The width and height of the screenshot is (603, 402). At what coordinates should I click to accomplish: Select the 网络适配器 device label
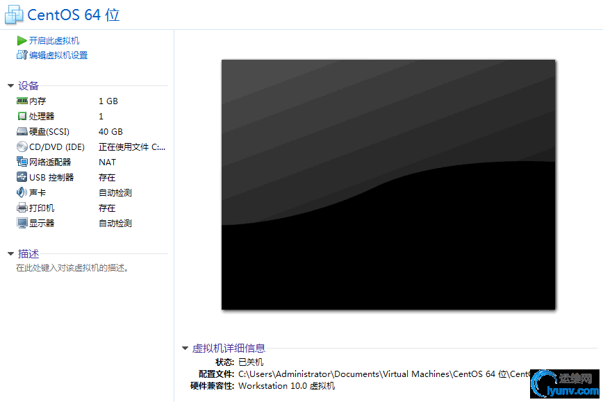(50, 162)
